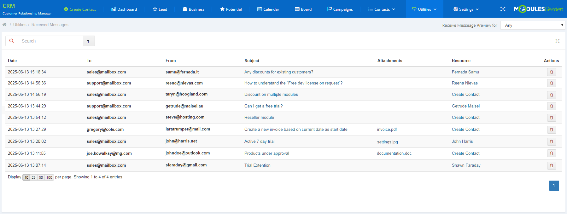Delete the message with invoice.pdf attachment
Screen dimensions: 567x214
(551, 130)
